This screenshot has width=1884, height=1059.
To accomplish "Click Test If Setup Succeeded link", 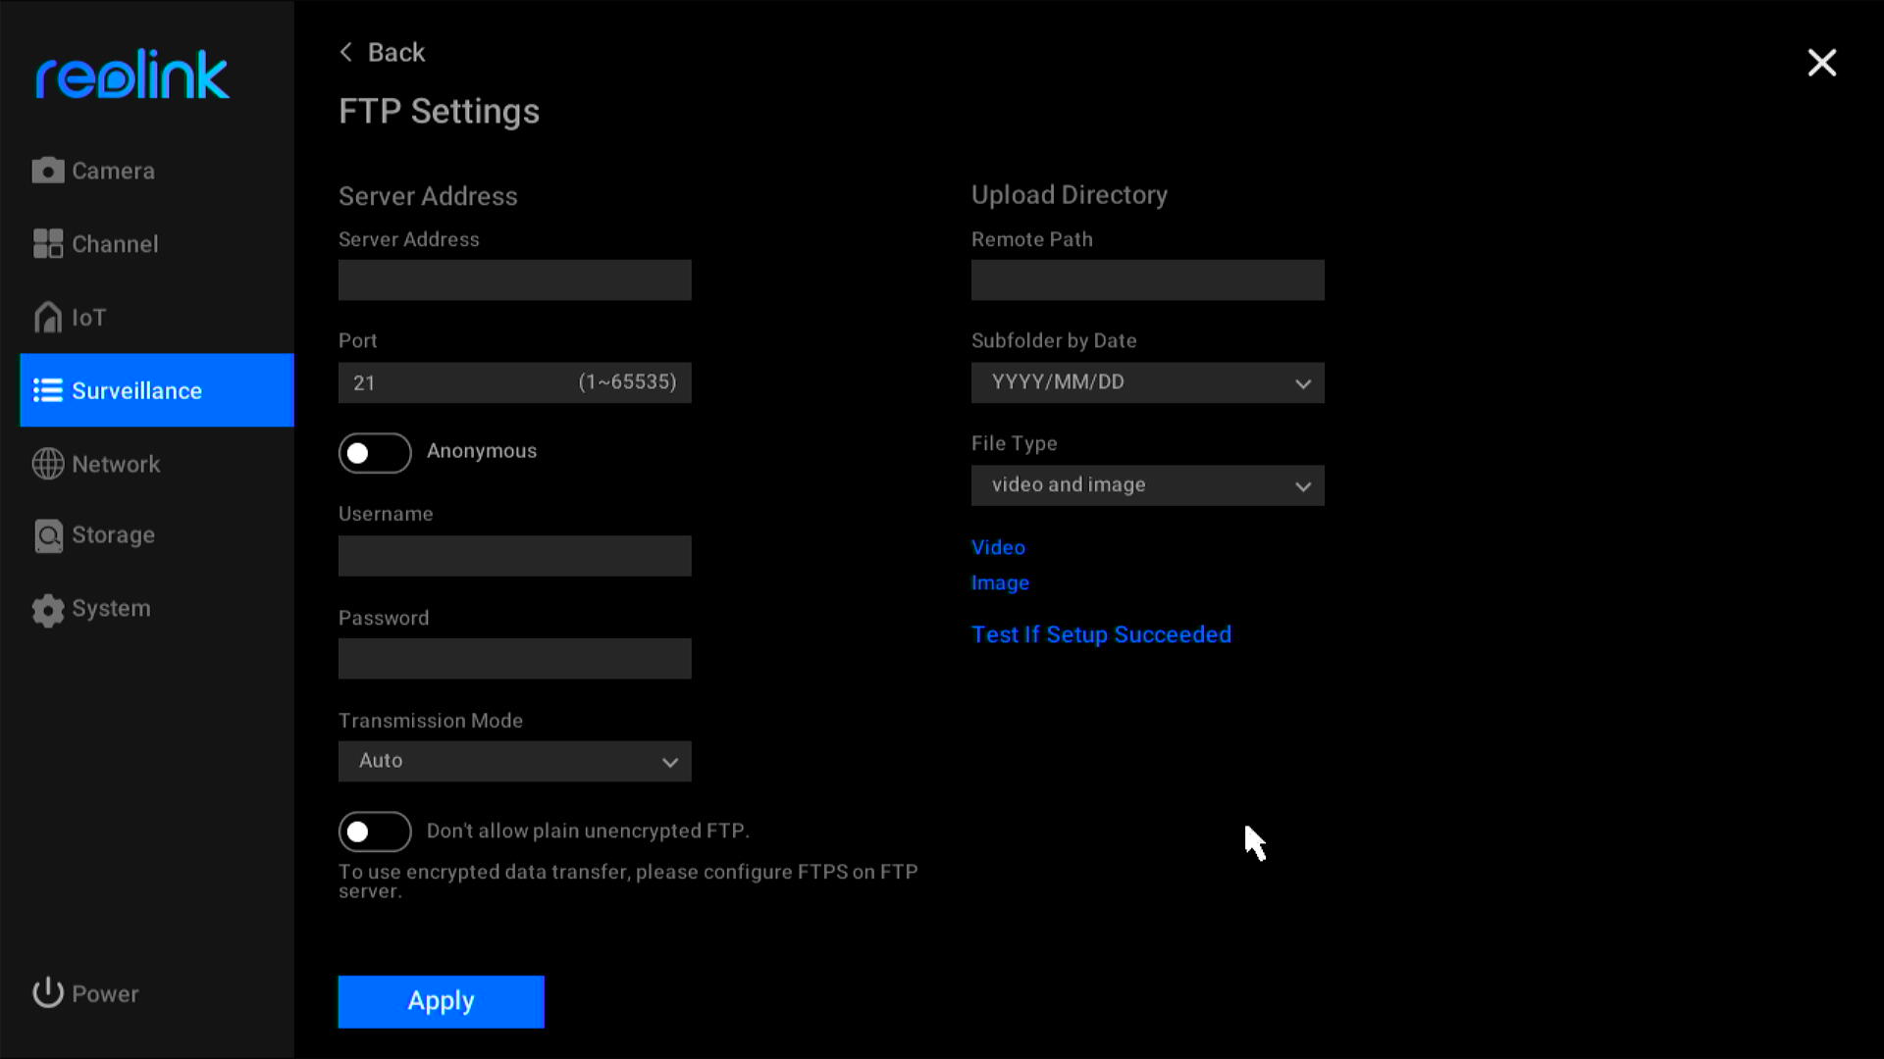I will (1101, 633).
